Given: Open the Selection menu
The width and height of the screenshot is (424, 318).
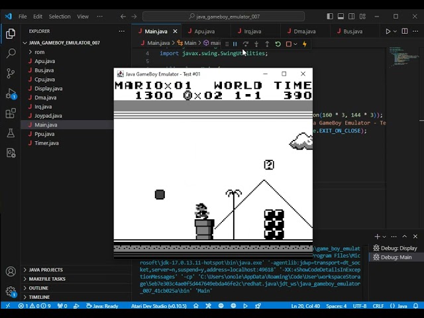Looking at the screenshot, I should click(x=60, y=17).
